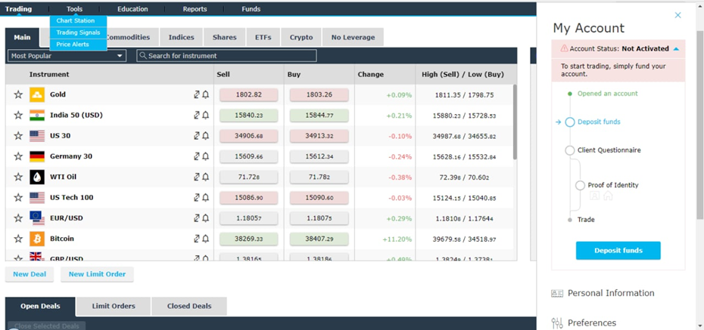Mark US 30 as favorite star
This screenshot has width=704, height=330.
[x=18, y=136]
